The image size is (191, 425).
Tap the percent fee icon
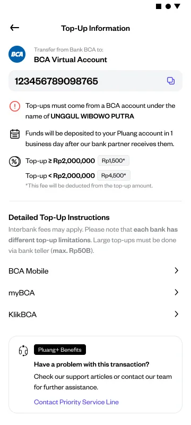click(x=14, y=161)
